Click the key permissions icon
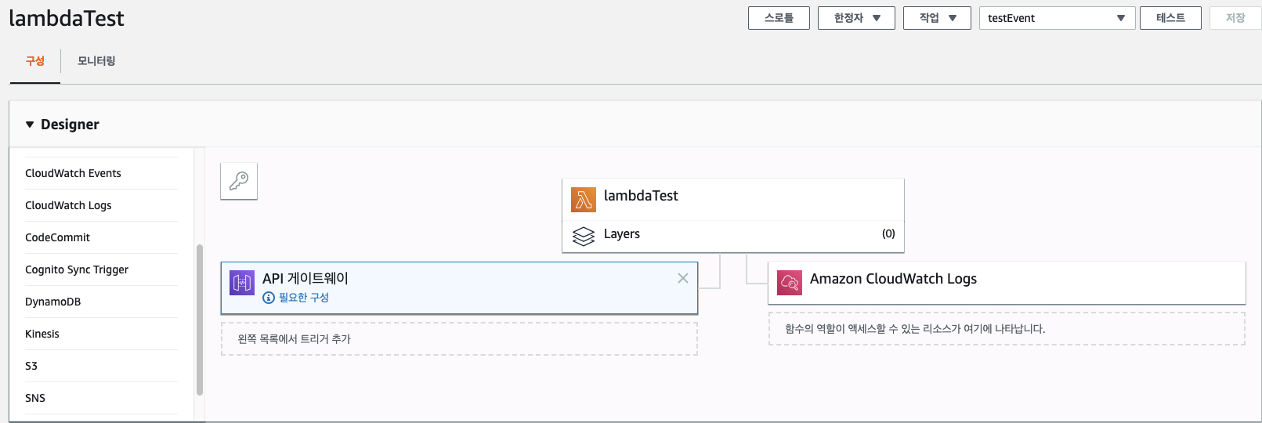The width and height of the screenshot is (1262, 423). 239,182
